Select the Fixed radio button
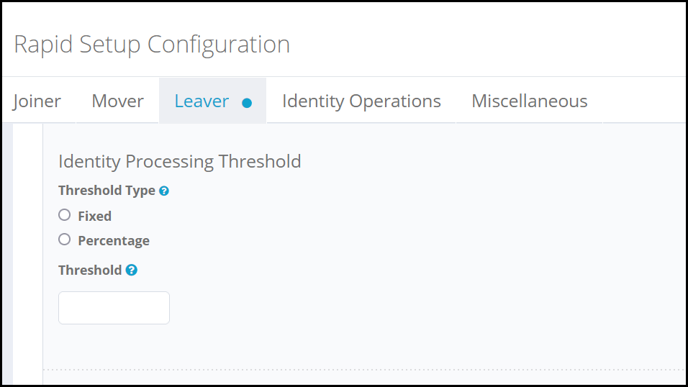Viewport: 688px width, 387px height. (65, 215)
